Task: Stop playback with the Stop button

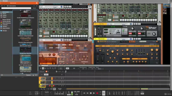Action: point(91,93)
